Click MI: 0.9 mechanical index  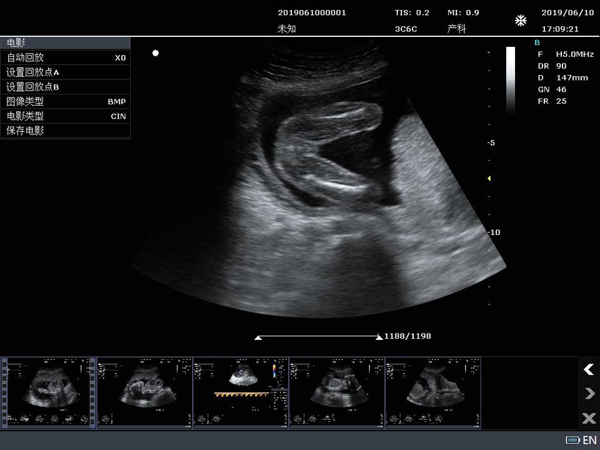pyautogui.click(x=463, y=12)
